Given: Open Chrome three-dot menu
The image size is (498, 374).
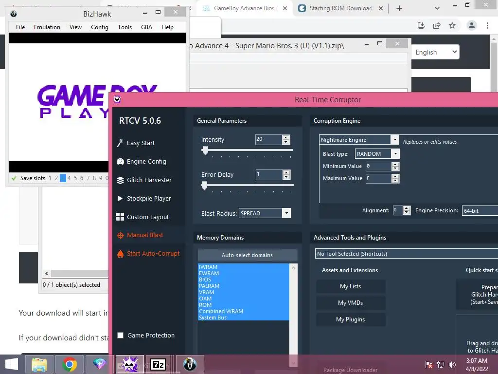Looking at the screenshot, I should [x=487, y=25].
